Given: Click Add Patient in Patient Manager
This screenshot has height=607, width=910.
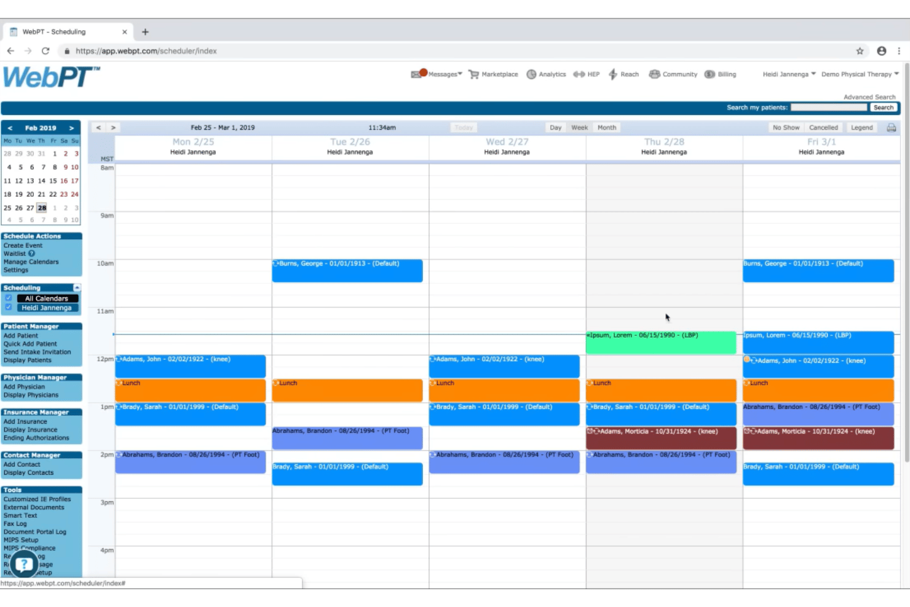Looking at the screenshot, I should pos(20,336).
